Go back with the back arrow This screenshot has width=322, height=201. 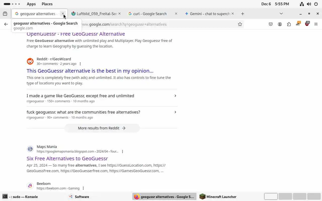coord(6,24)
